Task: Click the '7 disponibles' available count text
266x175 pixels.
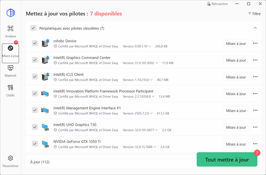Action: [x=106, y=14]
